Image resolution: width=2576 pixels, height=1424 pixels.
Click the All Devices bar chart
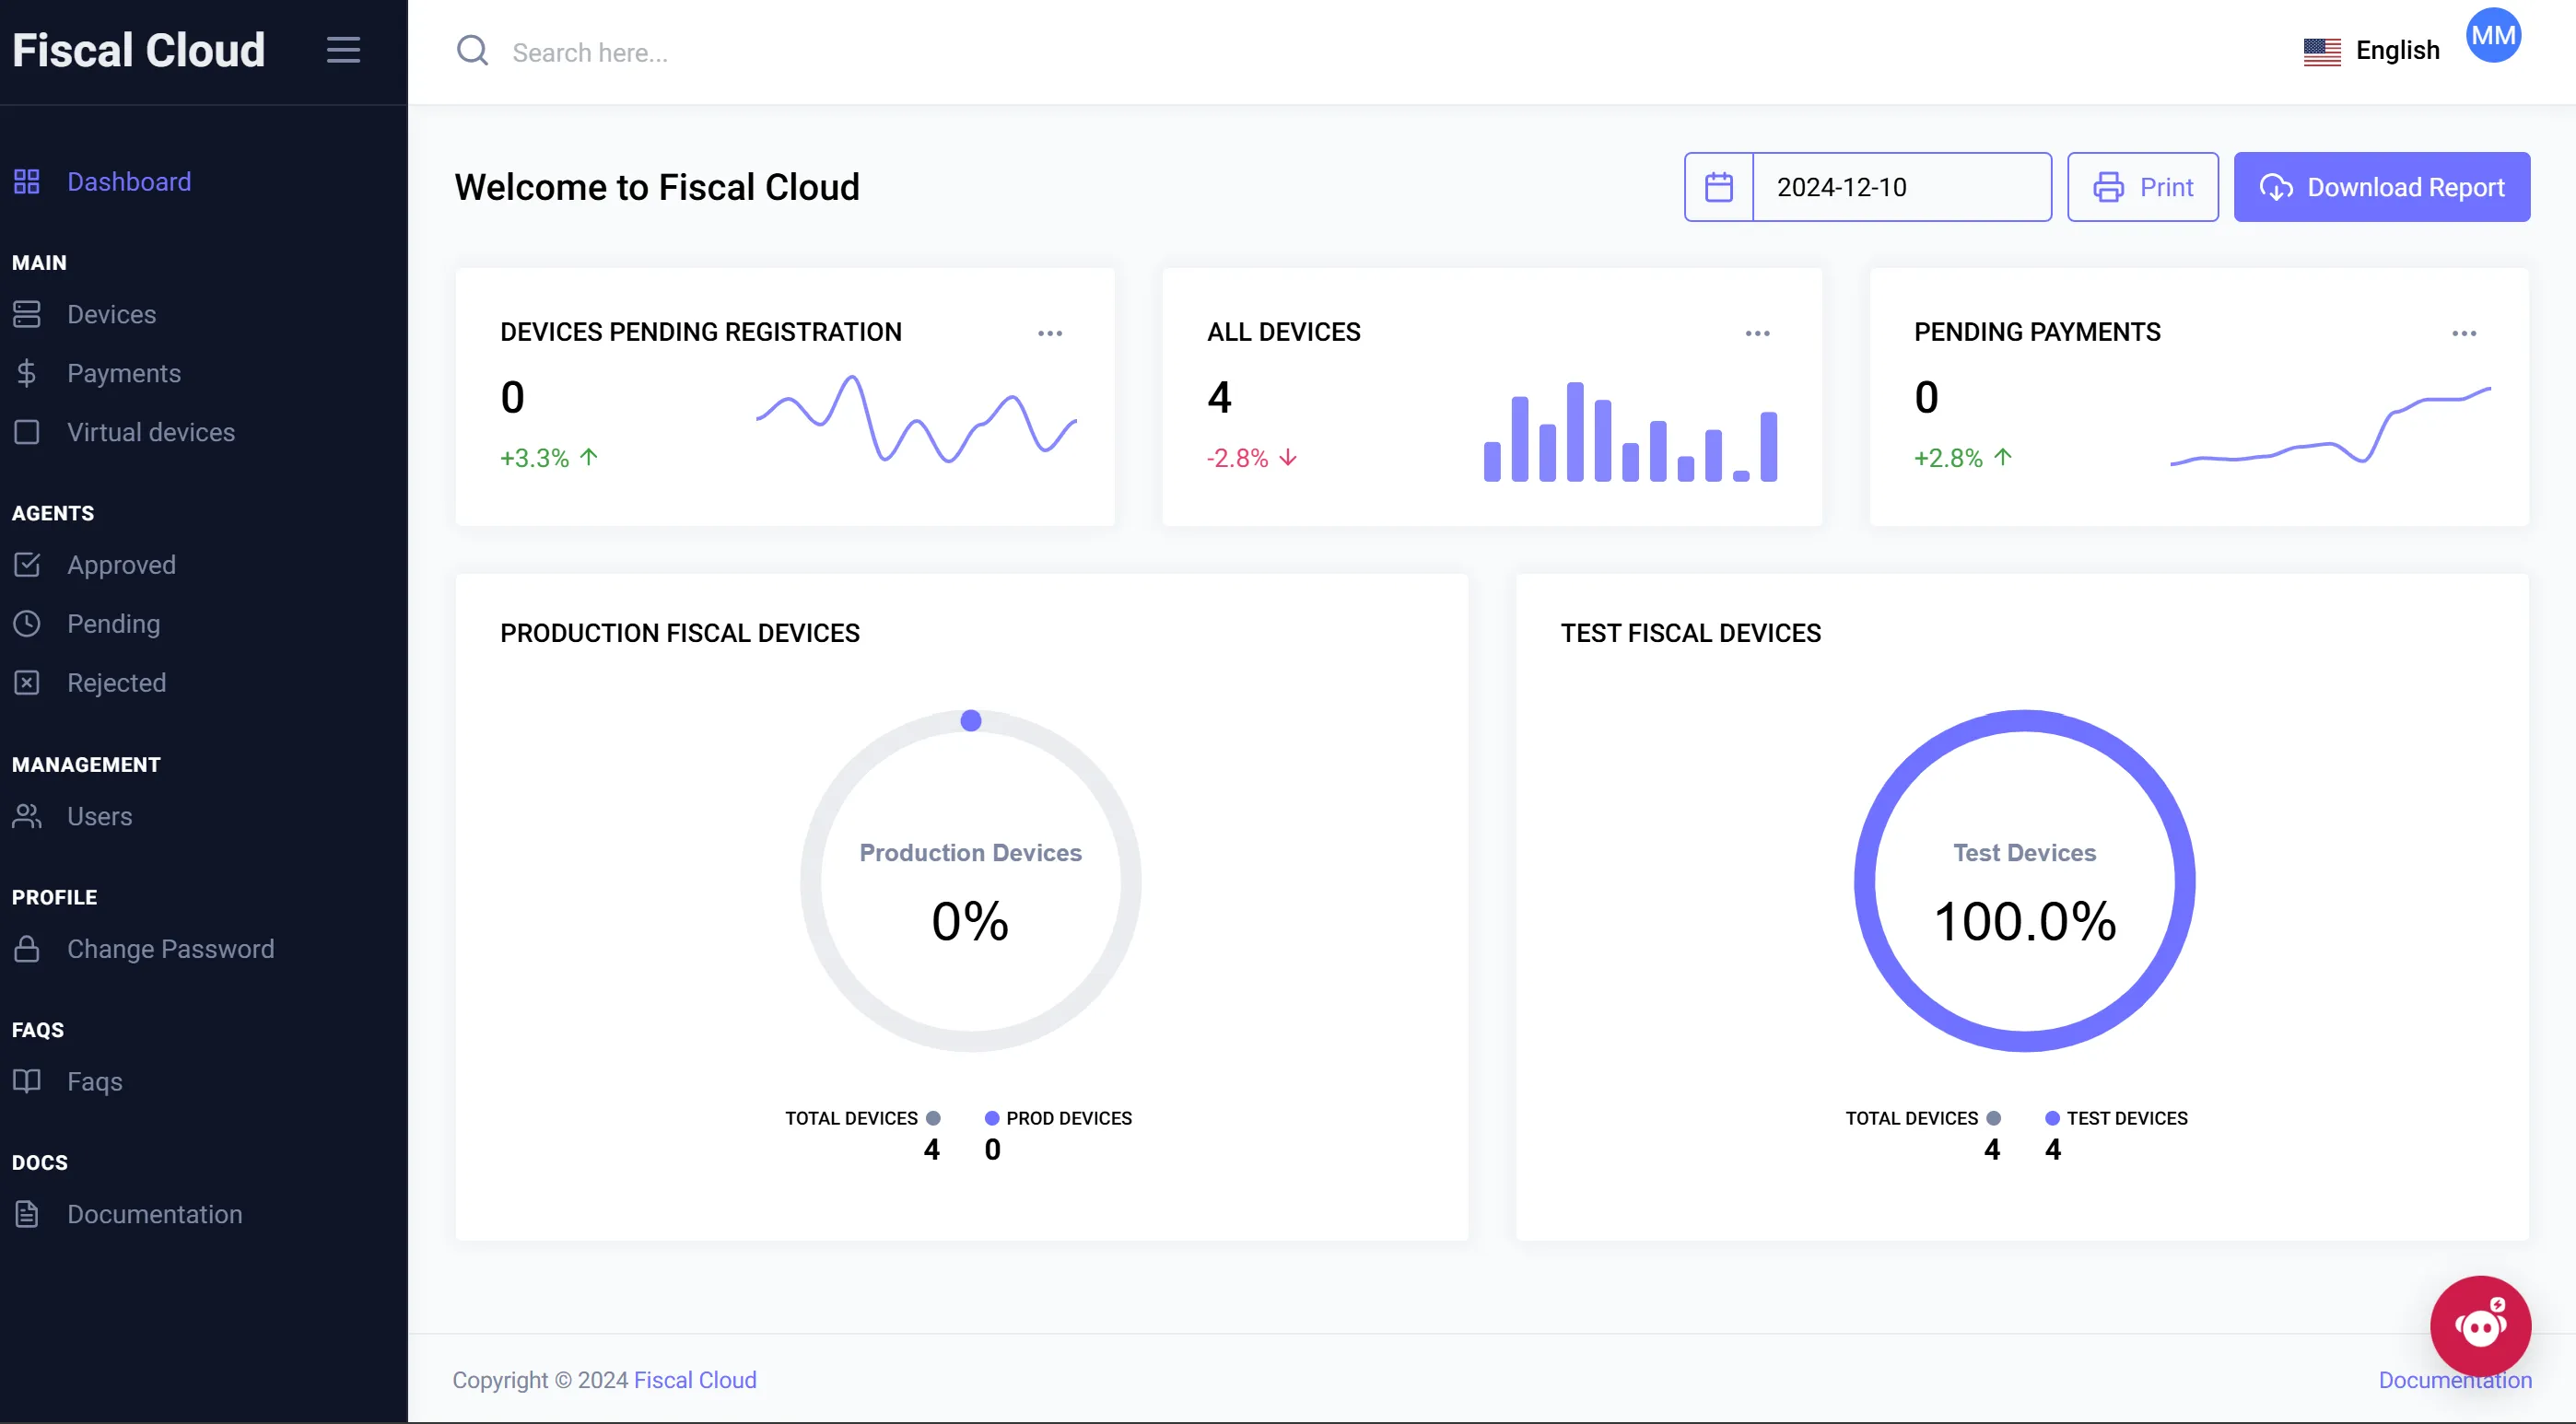point(1630,432)
